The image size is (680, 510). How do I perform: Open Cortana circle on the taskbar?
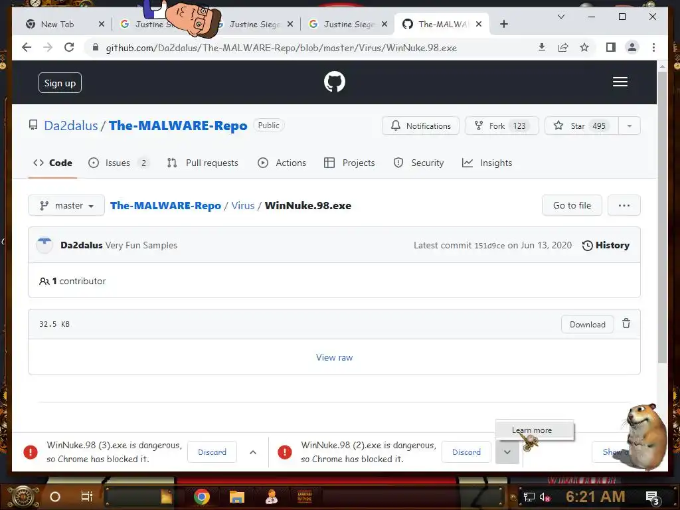(55, 497)
